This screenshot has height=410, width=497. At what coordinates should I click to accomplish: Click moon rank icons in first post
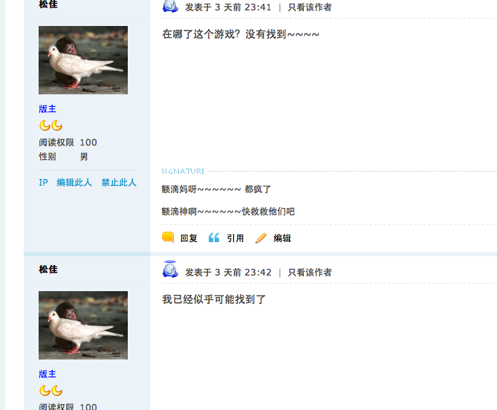[x=51, y=126]
